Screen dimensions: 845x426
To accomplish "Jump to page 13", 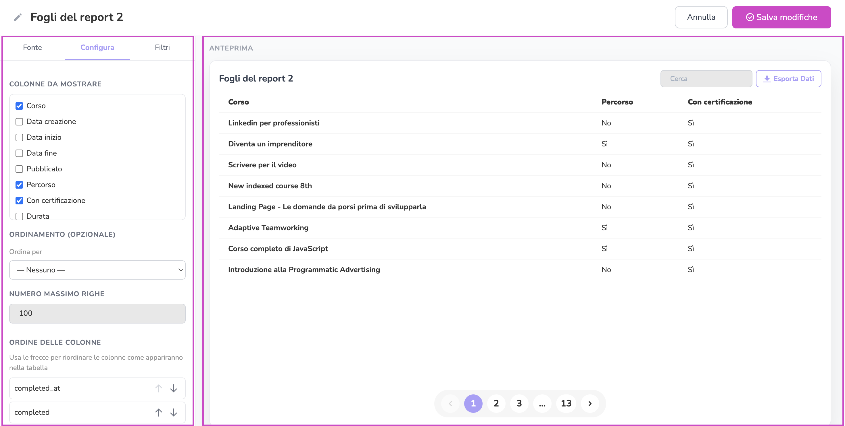I will pyautogui.click(x=566, y=403).
